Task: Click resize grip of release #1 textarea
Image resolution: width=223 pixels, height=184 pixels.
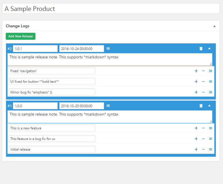Action: click(211, 121)
